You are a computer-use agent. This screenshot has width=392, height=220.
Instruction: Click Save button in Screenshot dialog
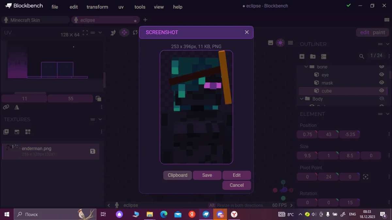coord(207,175)
